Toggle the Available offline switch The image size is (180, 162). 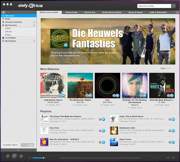tap(28, 145)
